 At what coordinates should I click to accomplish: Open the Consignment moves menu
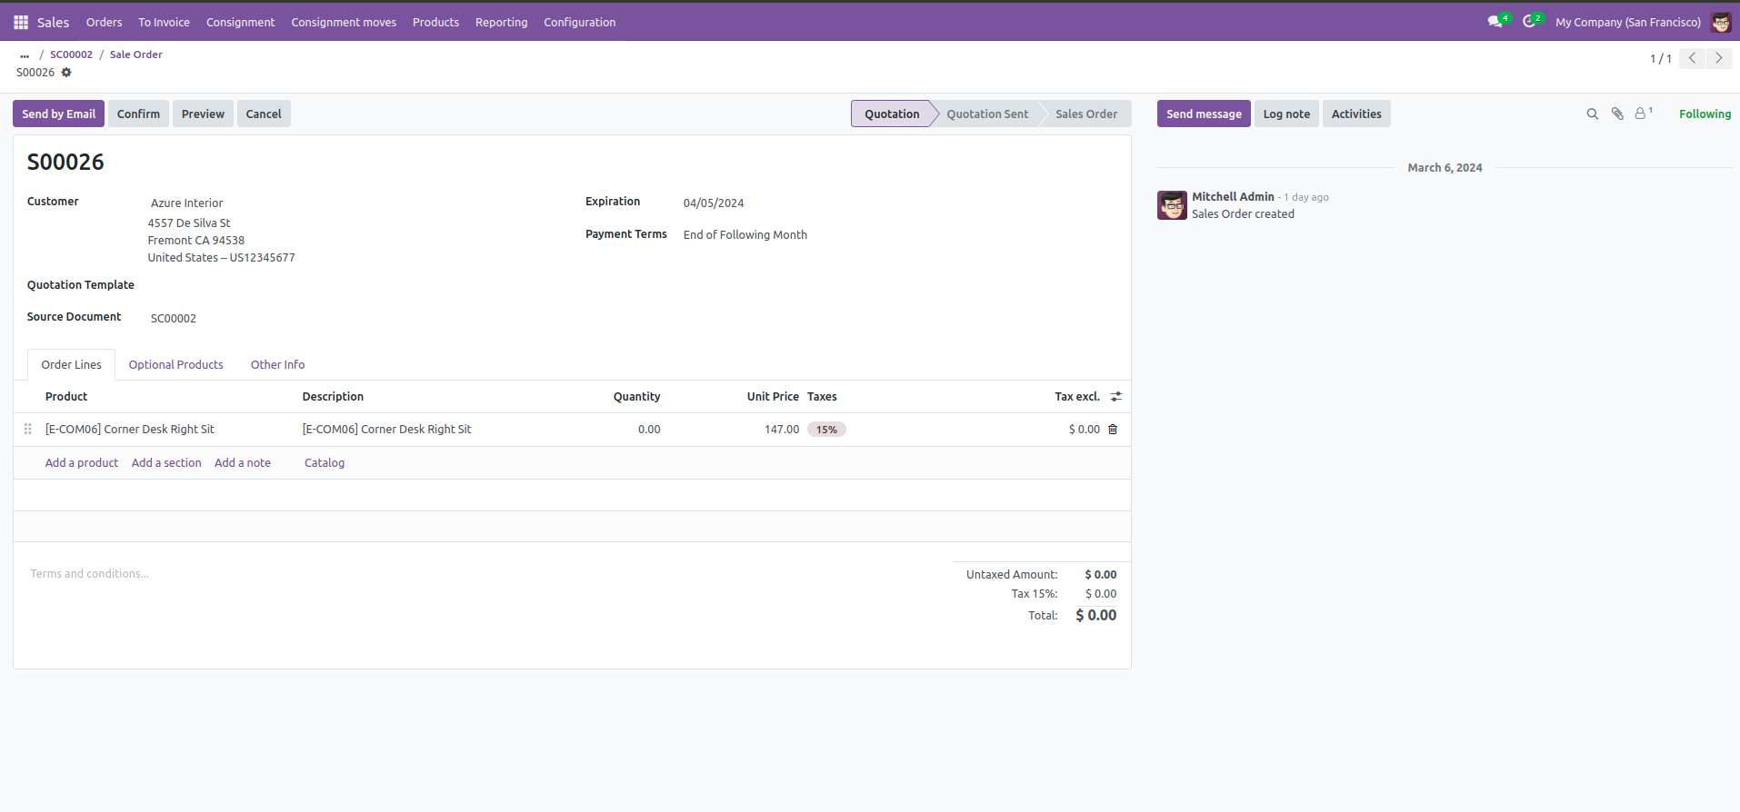(344, 22)
